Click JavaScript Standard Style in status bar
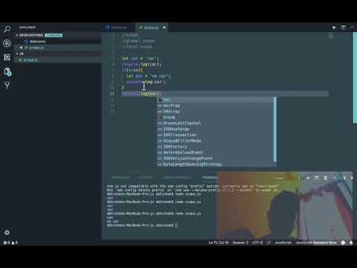This screenshot has height=268, width=357. 316,243
